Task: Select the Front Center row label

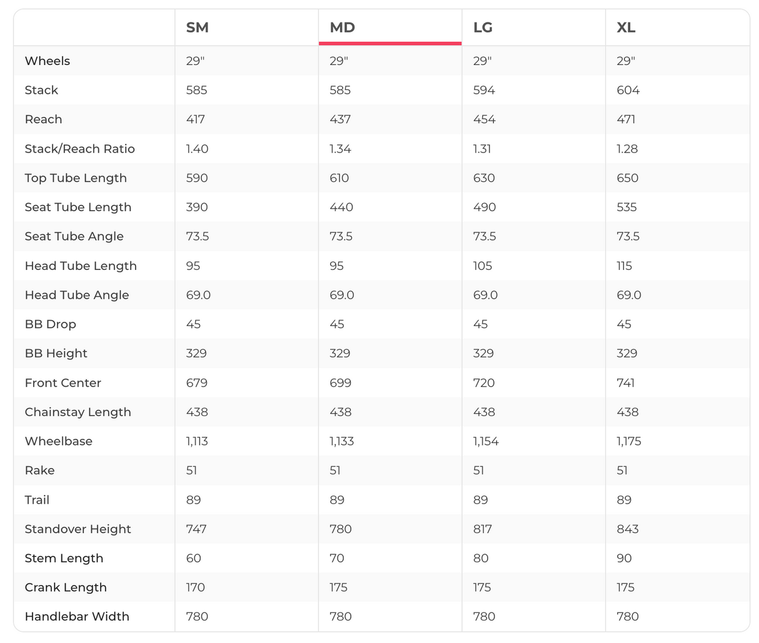Action: pos(63,383)
